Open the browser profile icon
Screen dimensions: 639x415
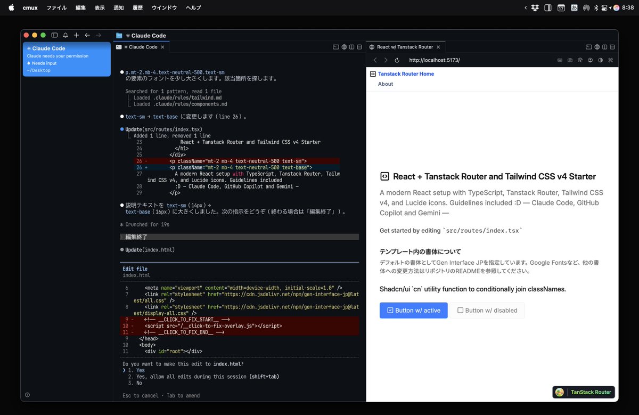(590, 60)
